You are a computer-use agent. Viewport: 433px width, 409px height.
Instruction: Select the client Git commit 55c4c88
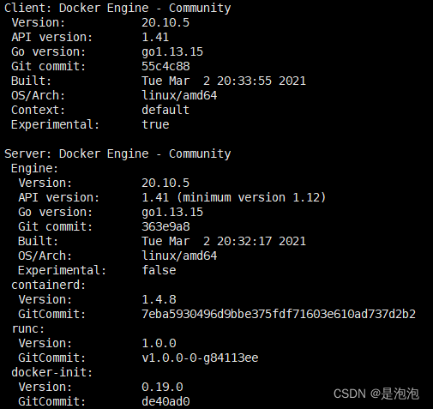click(x=165, y=66)
